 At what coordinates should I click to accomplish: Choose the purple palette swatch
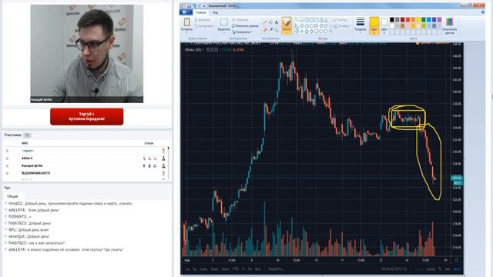pyautogui.click(x=439, y=20)
